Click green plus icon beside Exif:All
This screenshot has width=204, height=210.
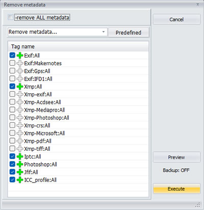pyautogui.click(x=20, y=56)
